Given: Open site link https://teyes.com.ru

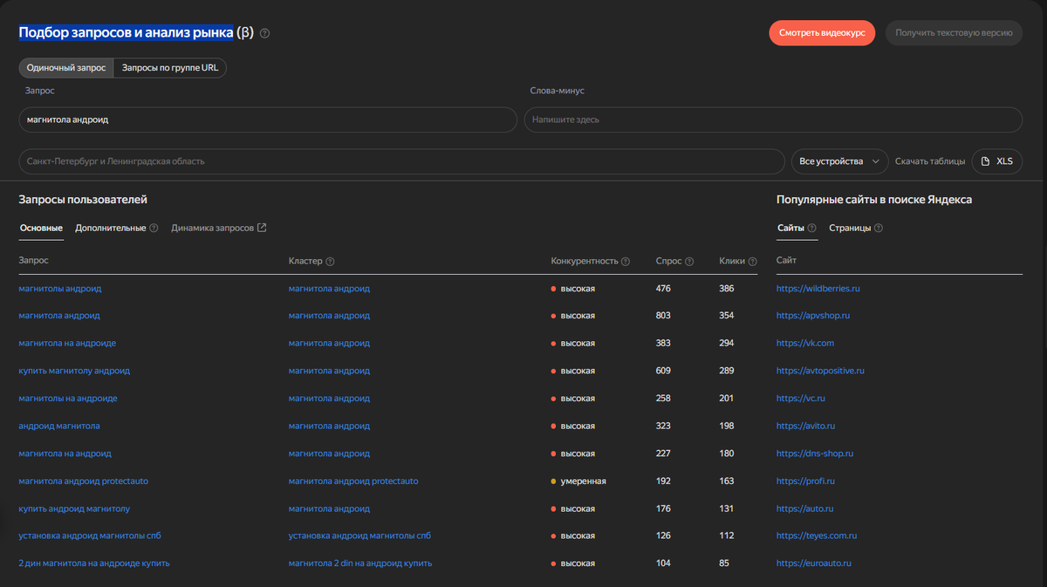Looking at the screenshot, I should (818, 536).
